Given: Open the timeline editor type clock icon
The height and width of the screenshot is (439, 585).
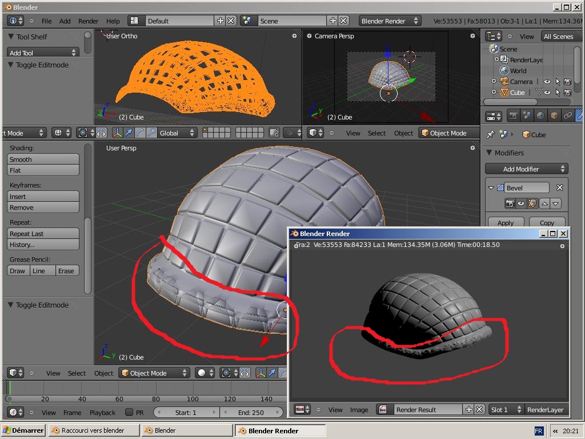Looking at the screenshot, I should coord(15,413).
